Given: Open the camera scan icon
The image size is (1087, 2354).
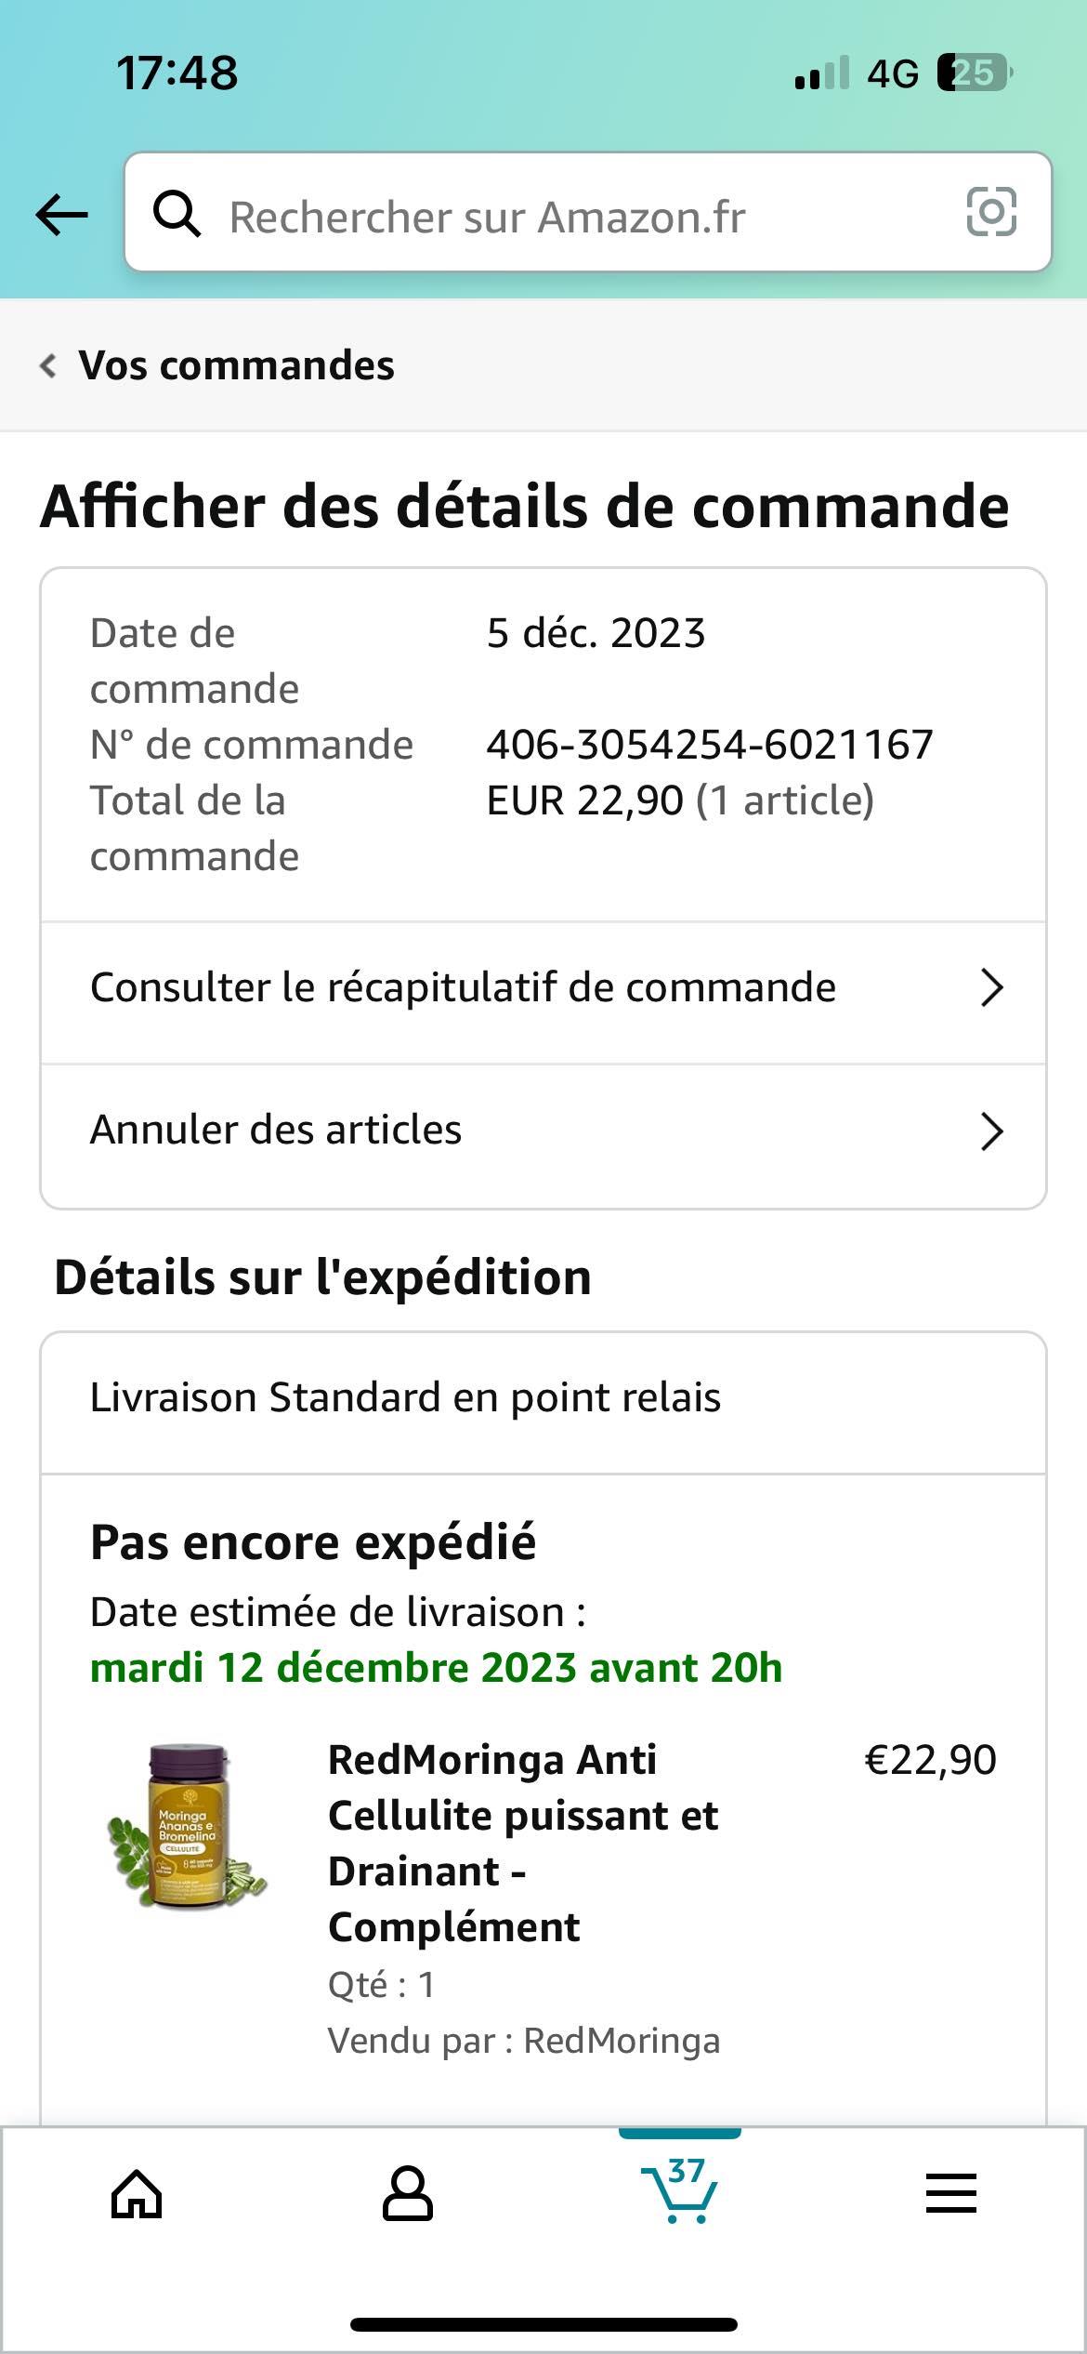Looking at the screenshot, I should click(991, 213).
